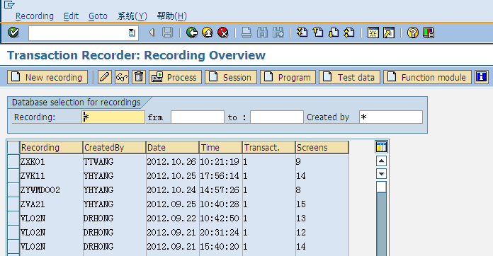Click the red Cancel icon

[x=223, y=33]
